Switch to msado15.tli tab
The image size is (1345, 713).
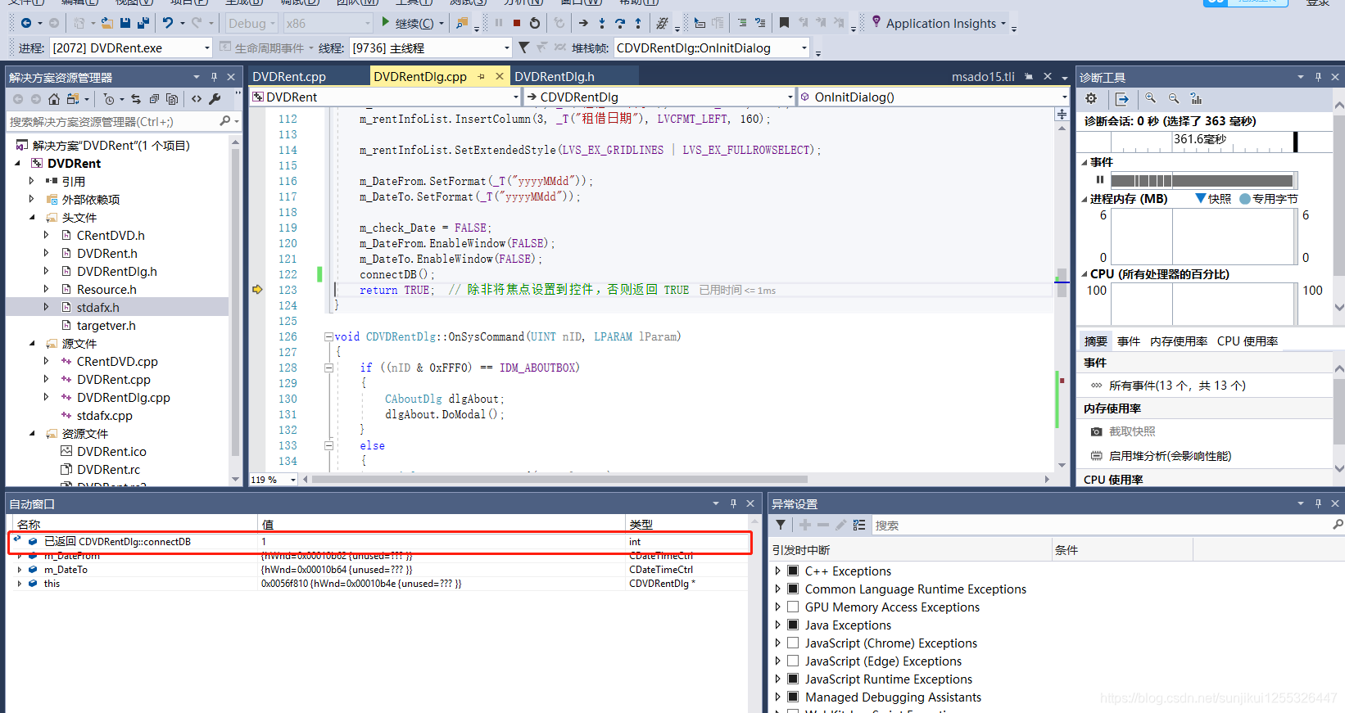tap(983, 76)
